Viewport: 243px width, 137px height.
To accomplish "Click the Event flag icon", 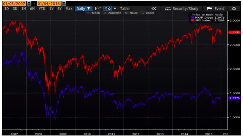I will click(x=209, y=9).
